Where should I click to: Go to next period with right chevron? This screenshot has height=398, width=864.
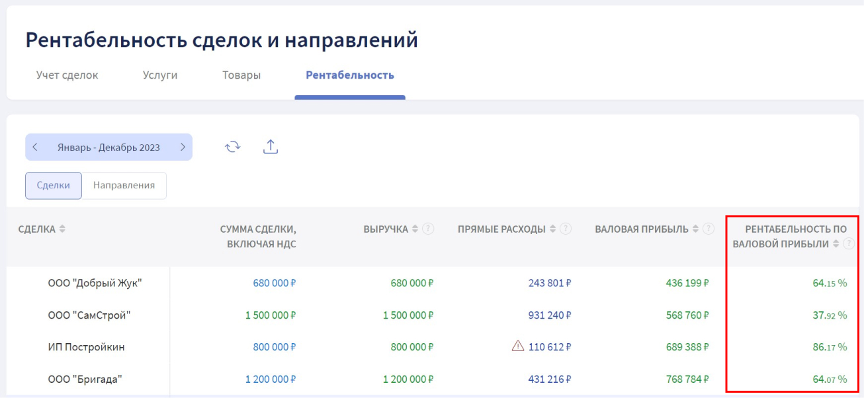183,147
